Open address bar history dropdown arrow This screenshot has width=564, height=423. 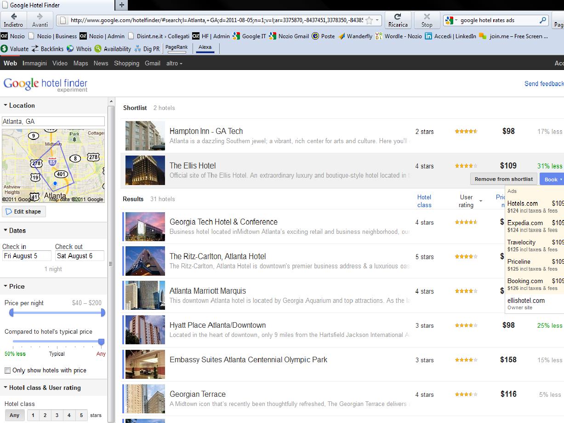pyautogui.click(x=377, y=20)
